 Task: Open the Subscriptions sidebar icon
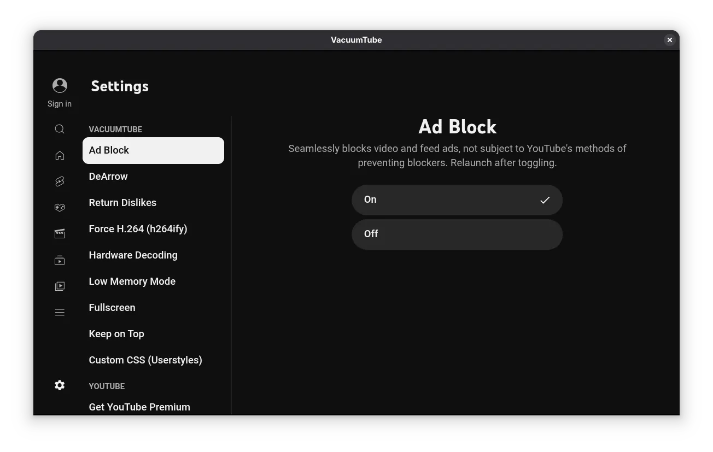60,260
